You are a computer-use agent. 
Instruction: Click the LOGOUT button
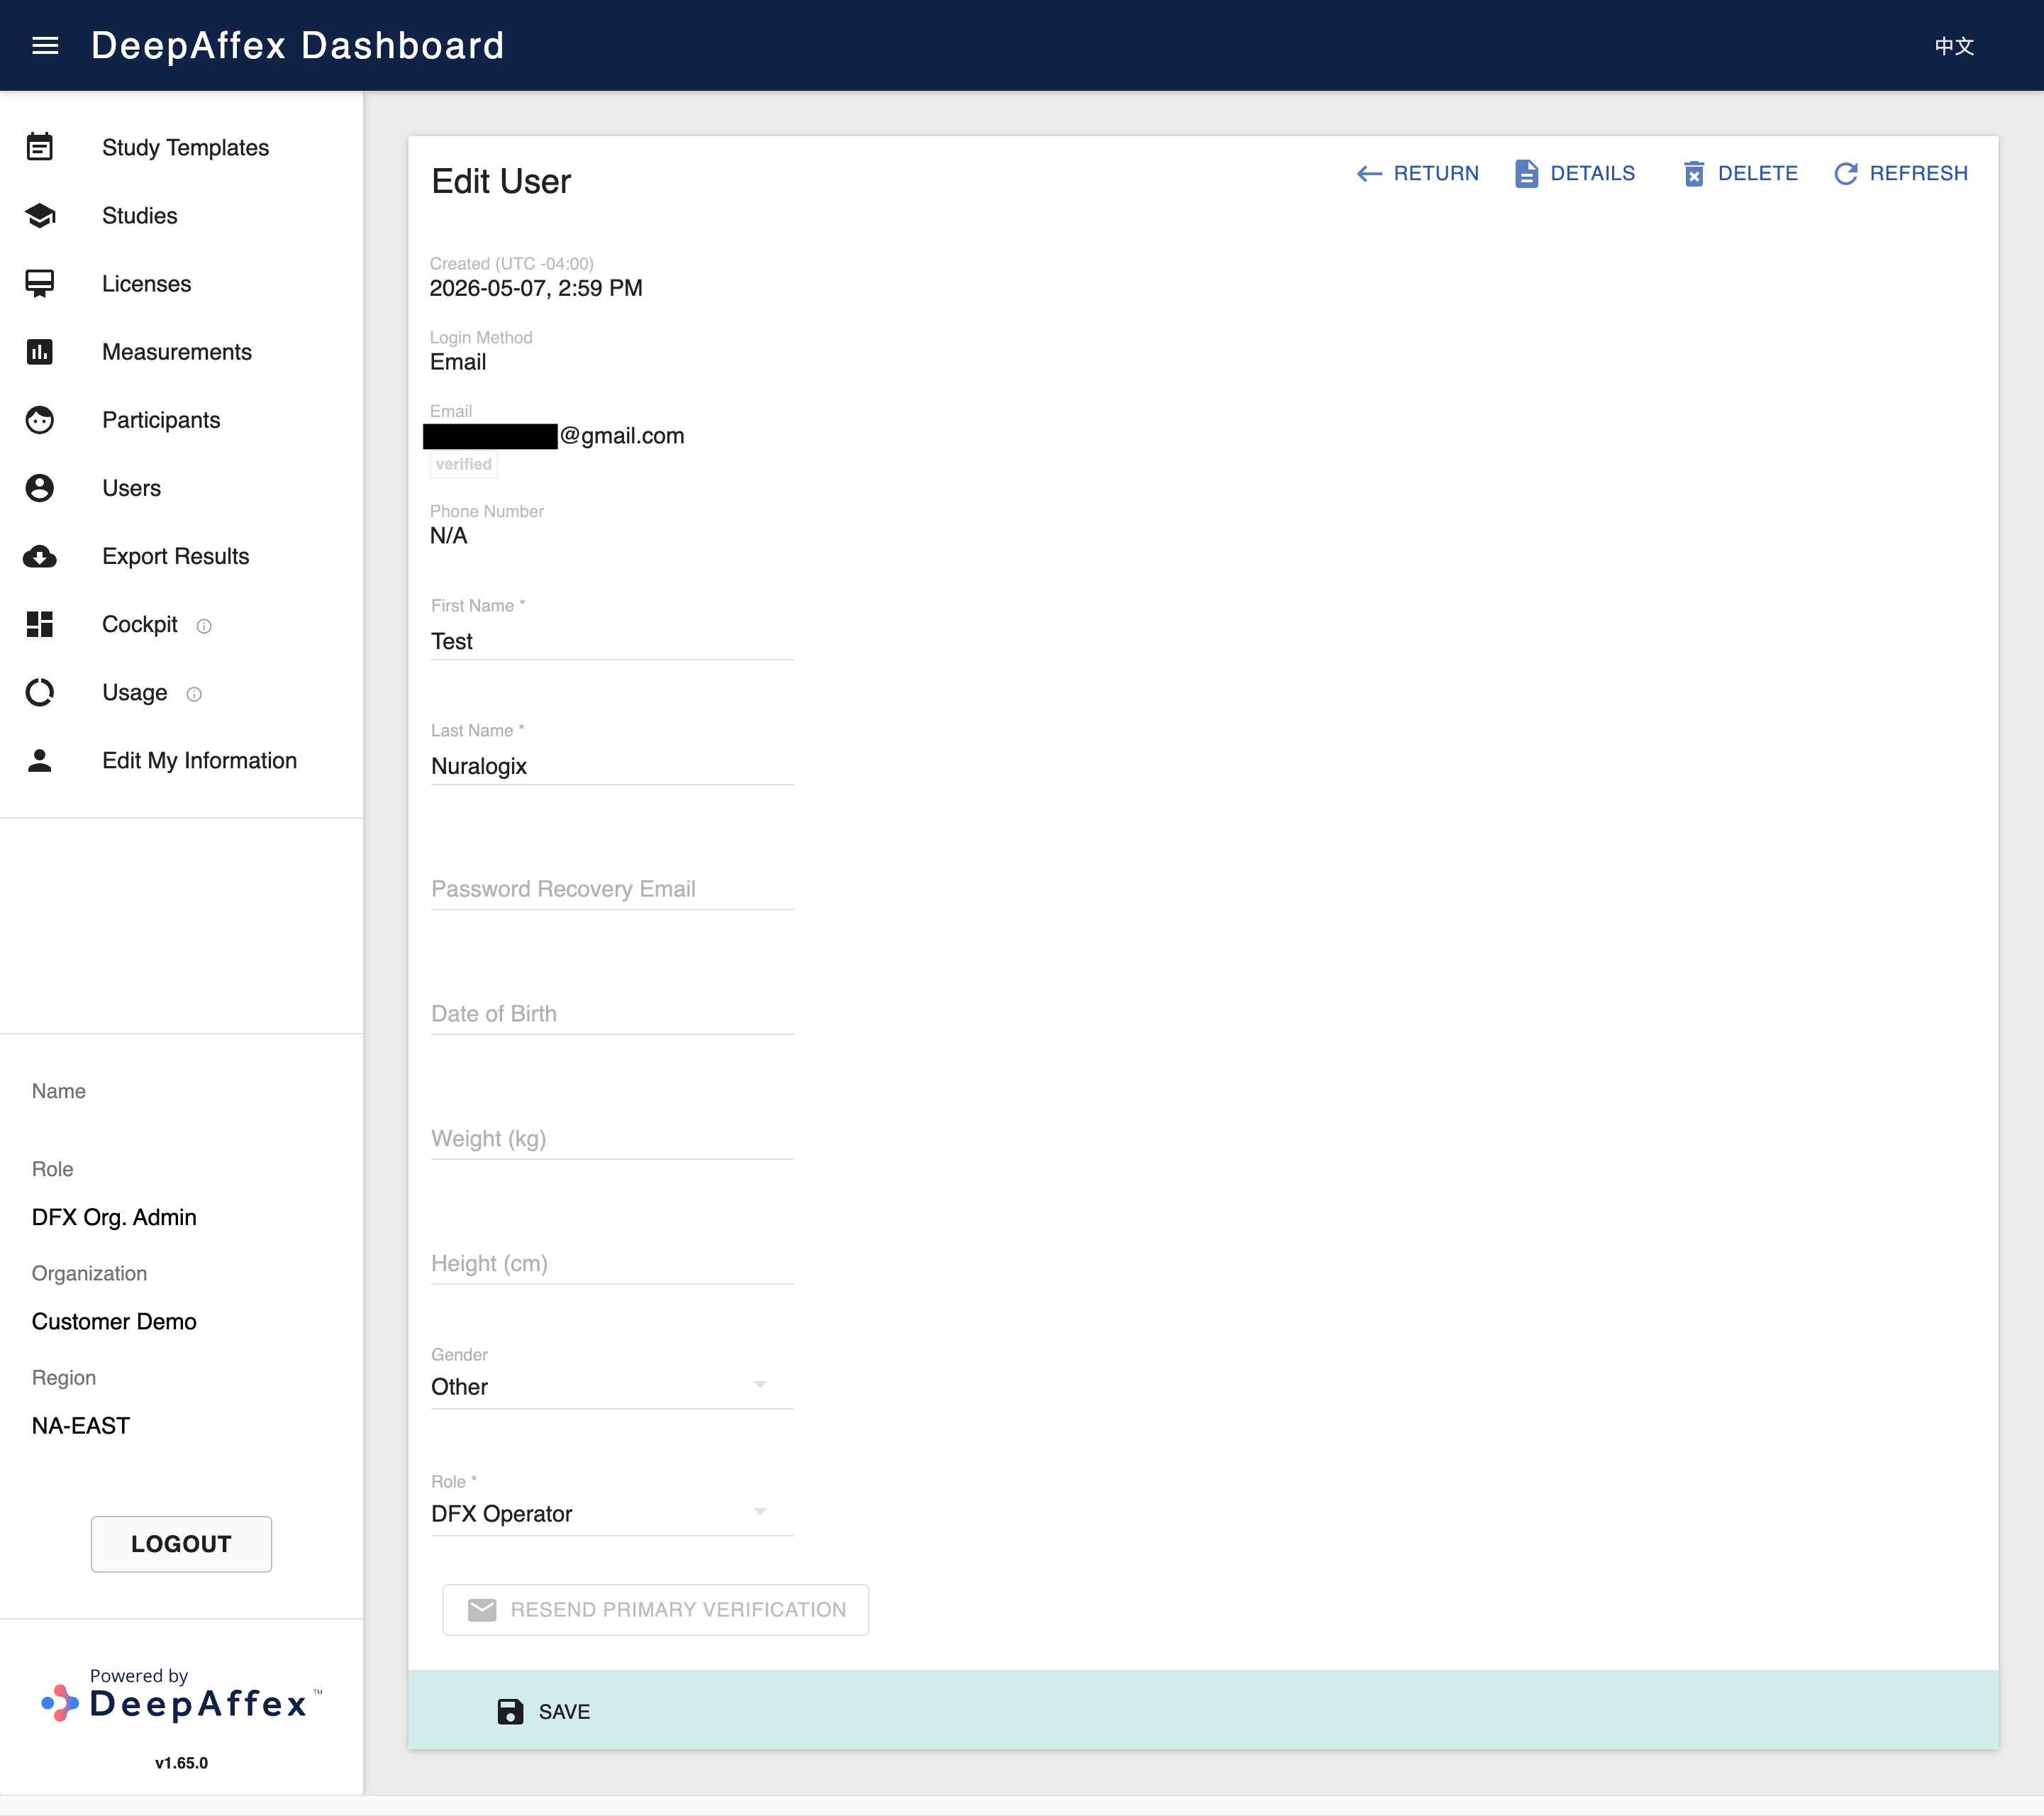181,1543
